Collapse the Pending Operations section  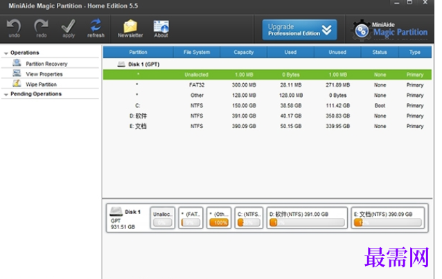6,94
